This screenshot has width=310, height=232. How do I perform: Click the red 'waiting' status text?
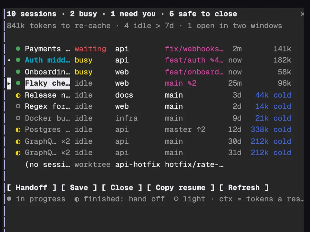coord(90,49)
